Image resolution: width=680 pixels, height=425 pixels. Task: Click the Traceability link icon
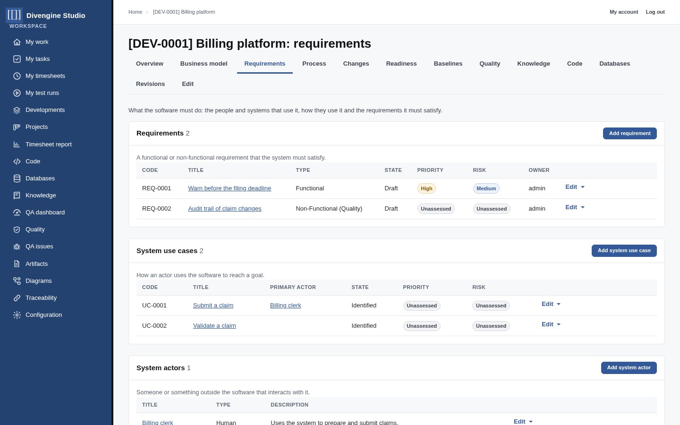(17, 298)
